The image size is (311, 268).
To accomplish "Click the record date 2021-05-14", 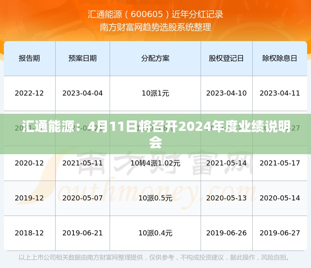I will [x=226, y=163].
